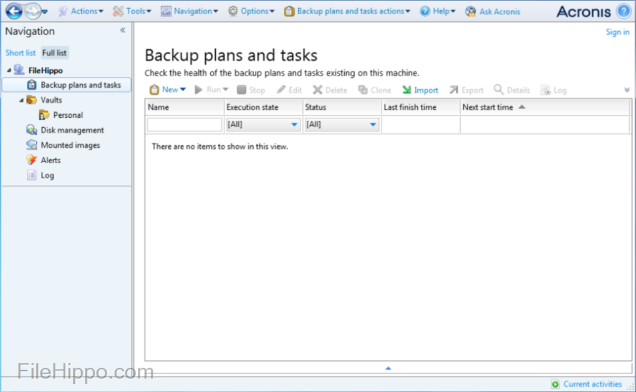Switch to Short list view
636x392 pixels.
(21, 53)
